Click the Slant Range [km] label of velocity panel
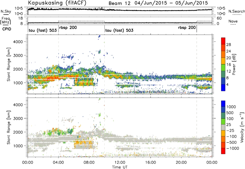 [x=9, y=127]
